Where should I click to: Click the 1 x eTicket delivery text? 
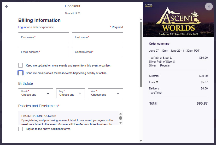point(155,93)
